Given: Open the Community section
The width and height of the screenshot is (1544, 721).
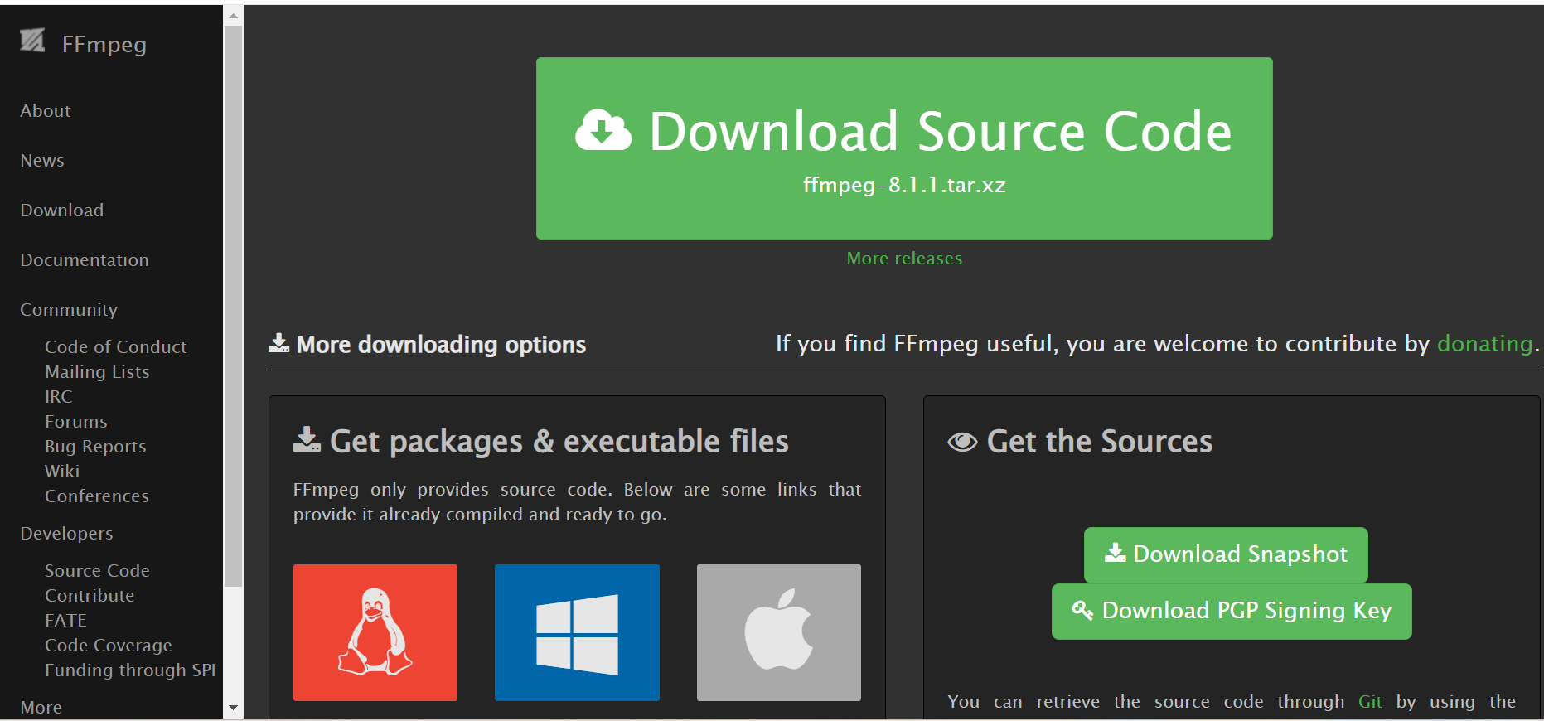Looking at the screenshot, I should tap(69, 310).
